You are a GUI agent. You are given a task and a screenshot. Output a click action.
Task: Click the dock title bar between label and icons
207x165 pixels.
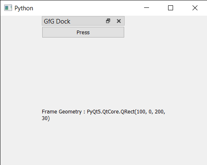click(88, 21)
